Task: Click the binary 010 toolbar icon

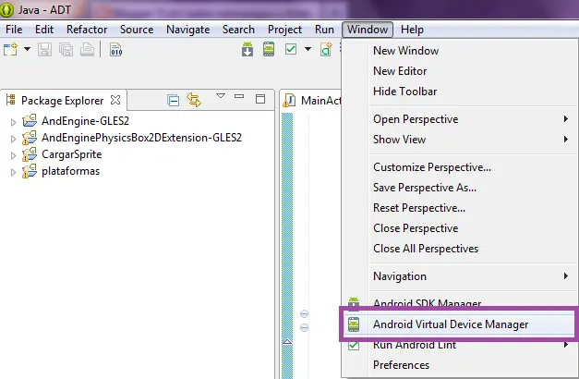Action: click(x=115, y=49)
